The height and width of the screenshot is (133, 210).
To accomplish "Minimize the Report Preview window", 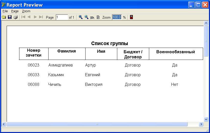I will [x=191, y=5].
